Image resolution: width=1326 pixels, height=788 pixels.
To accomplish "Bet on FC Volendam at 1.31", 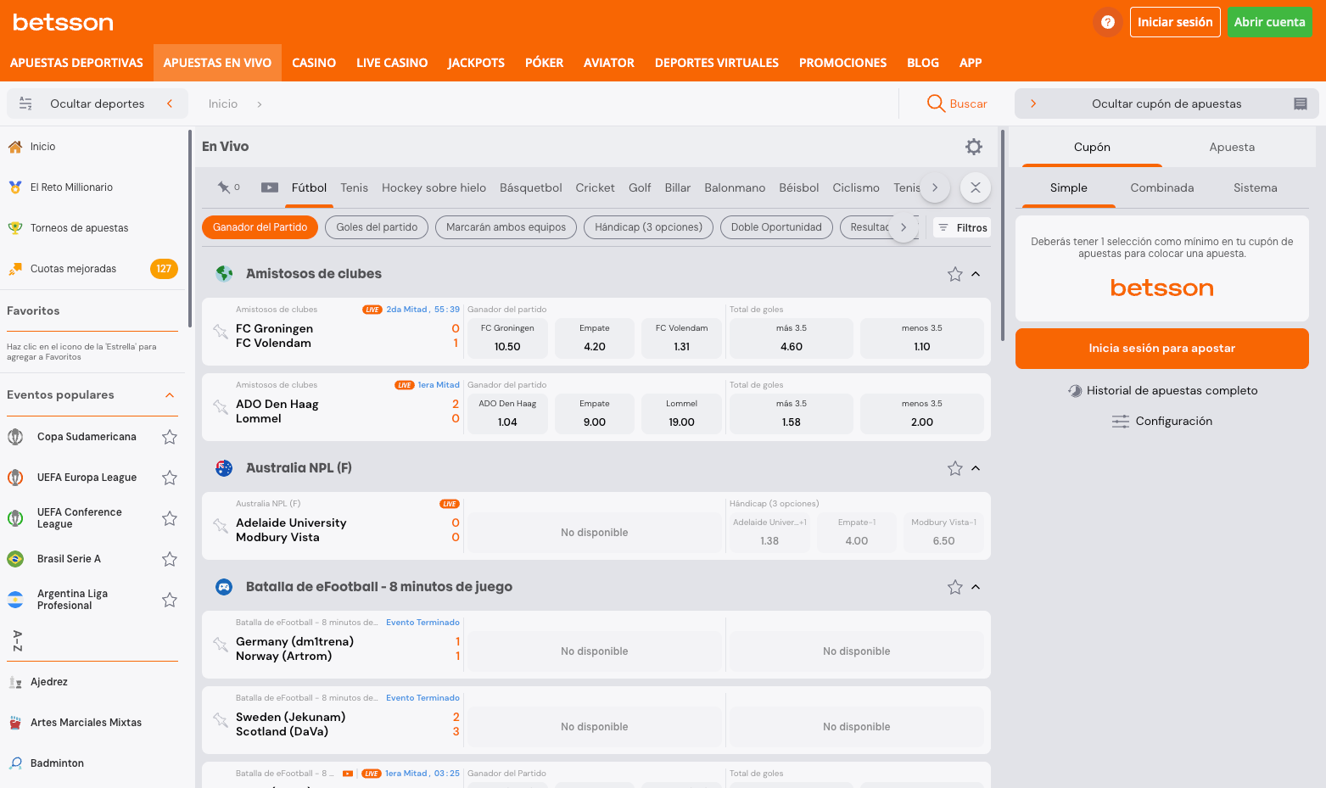I will [x=682, y=338].
